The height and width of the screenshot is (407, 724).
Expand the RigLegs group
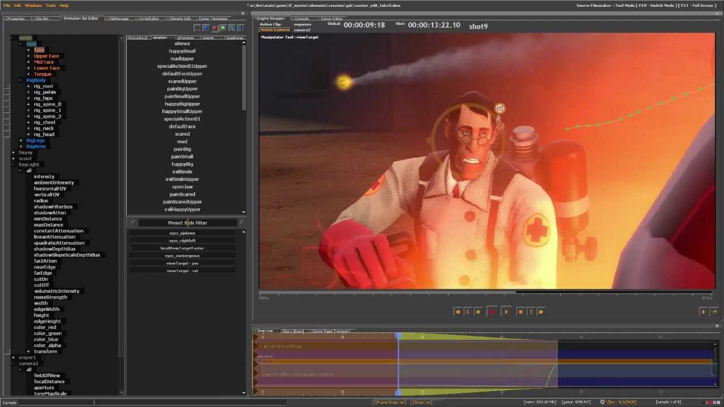click(x=21, y=140)
